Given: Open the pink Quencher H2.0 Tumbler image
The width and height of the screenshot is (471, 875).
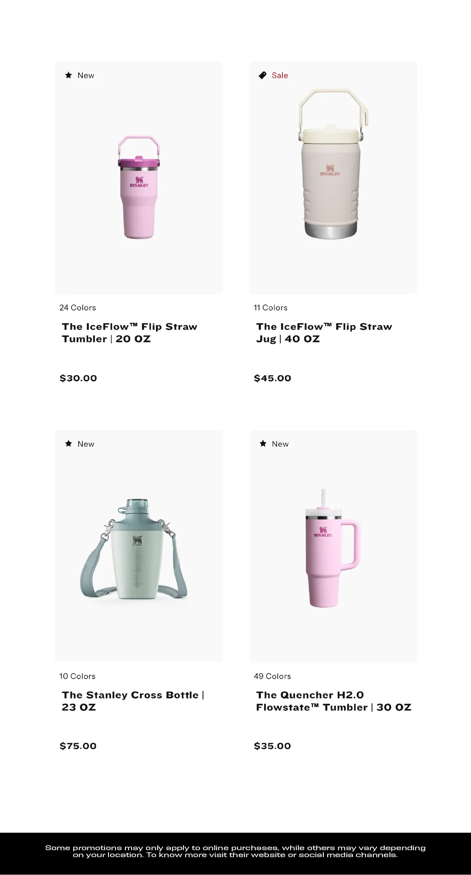Looking at the screenshot, I should (332, 549).
